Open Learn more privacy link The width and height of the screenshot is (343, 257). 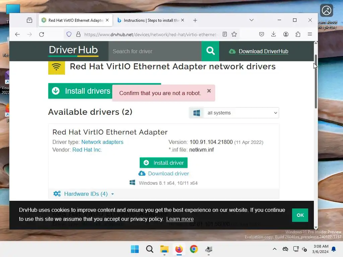[180, 219]
